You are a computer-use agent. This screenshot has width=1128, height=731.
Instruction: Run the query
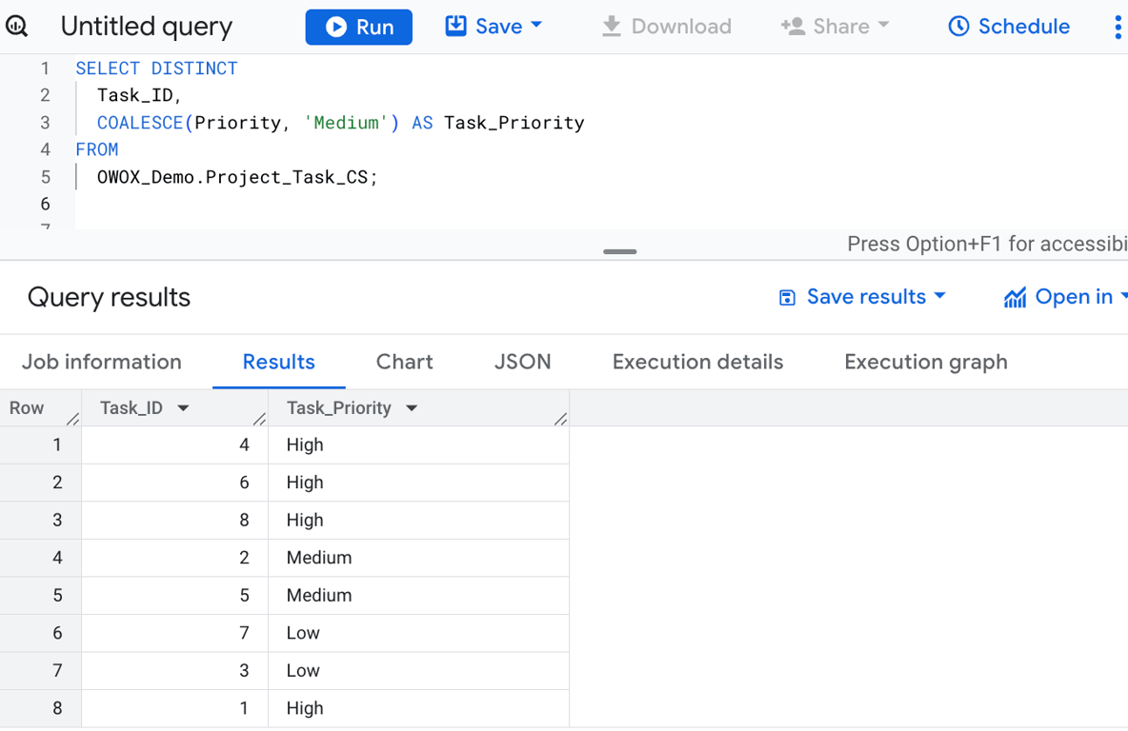[x=358, y=28]
